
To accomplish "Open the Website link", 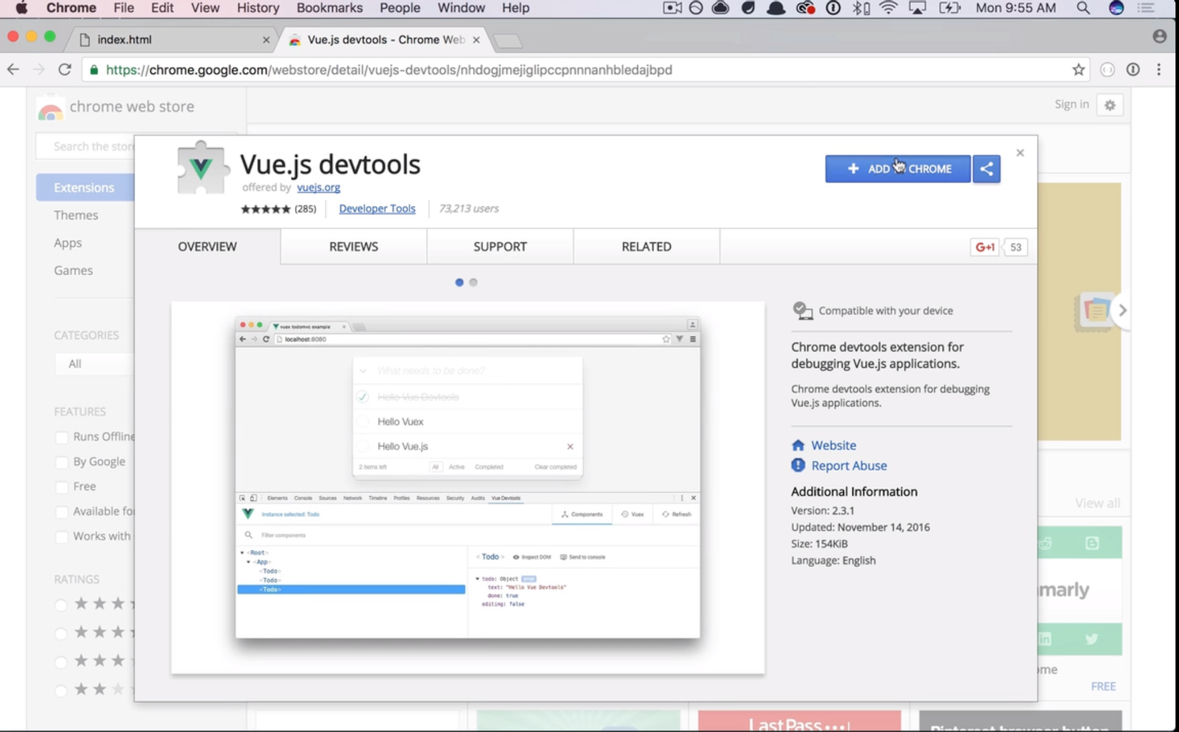I will point(833,445).
